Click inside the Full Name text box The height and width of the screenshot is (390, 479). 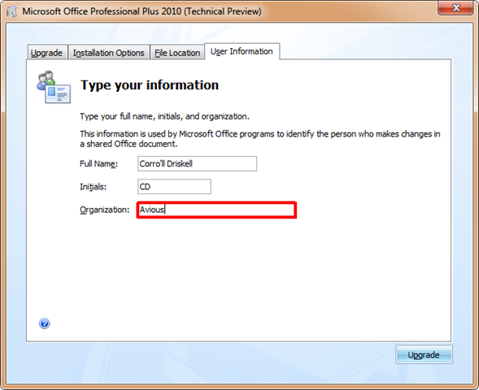point(197,164)
